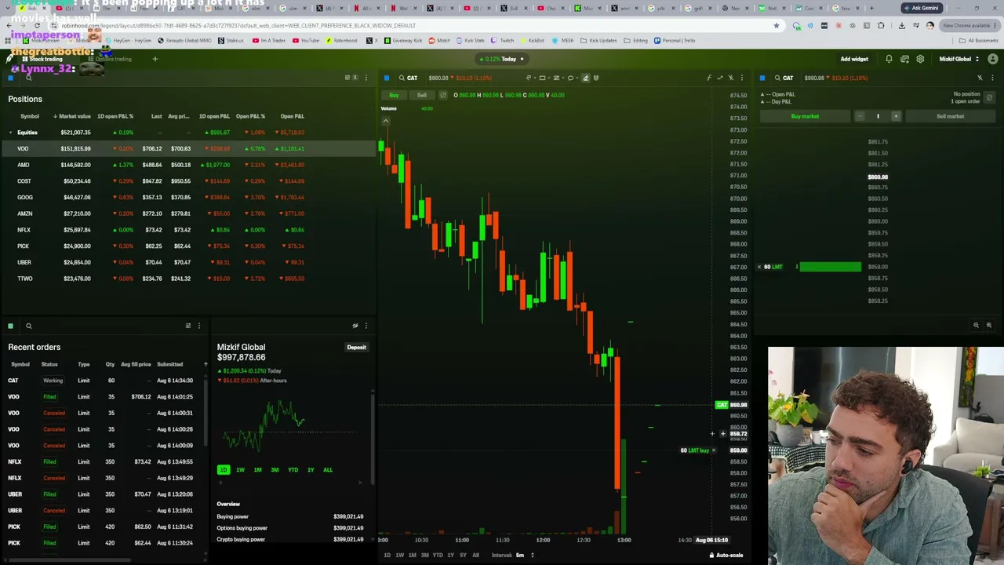
Task: Select the TTWO row in Positions
Action: (188, 279)
